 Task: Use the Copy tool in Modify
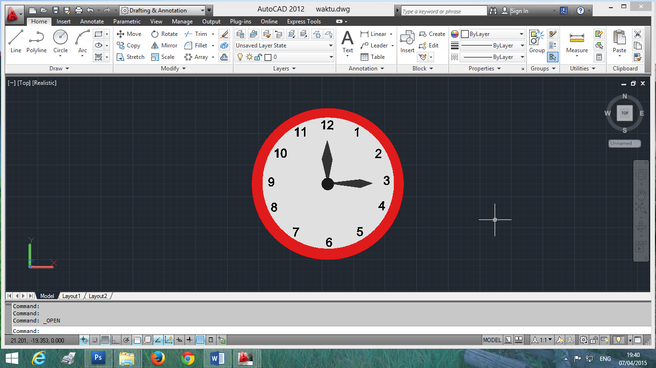click(129, 46)
